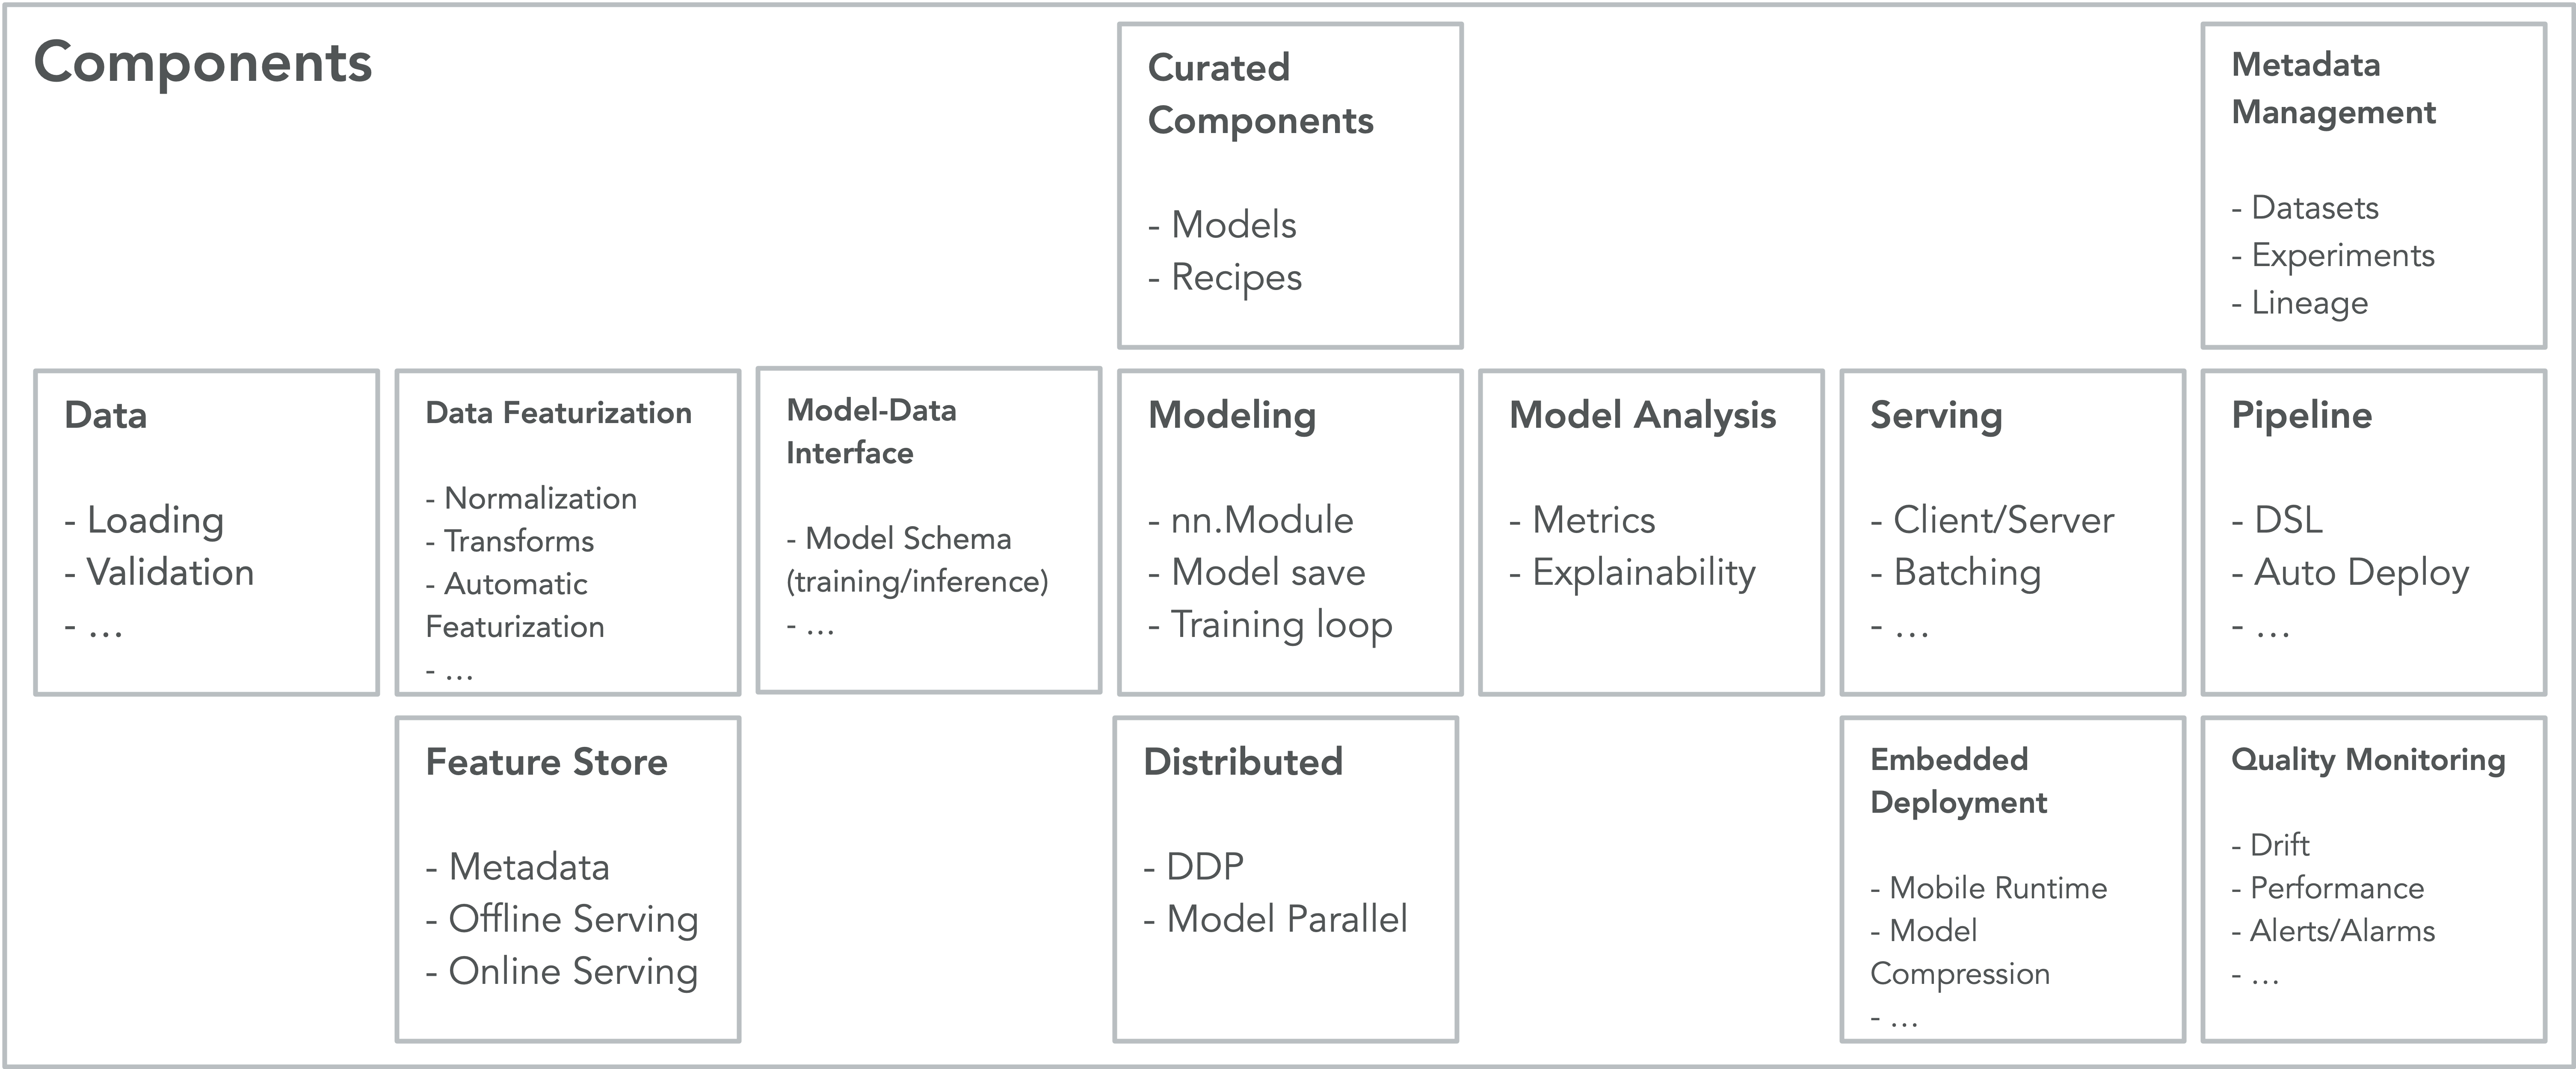This screenshot has width=2576, height=1069.
Task: Select the Curated Components box heading
Action: (x=1260, y=94)
